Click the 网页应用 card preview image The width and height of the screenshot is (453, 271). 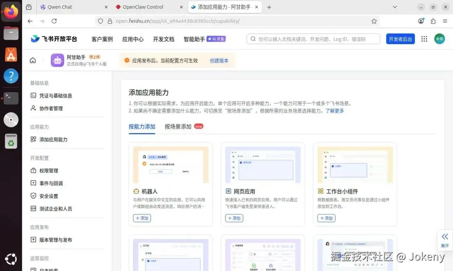click(x=263, y=165)
